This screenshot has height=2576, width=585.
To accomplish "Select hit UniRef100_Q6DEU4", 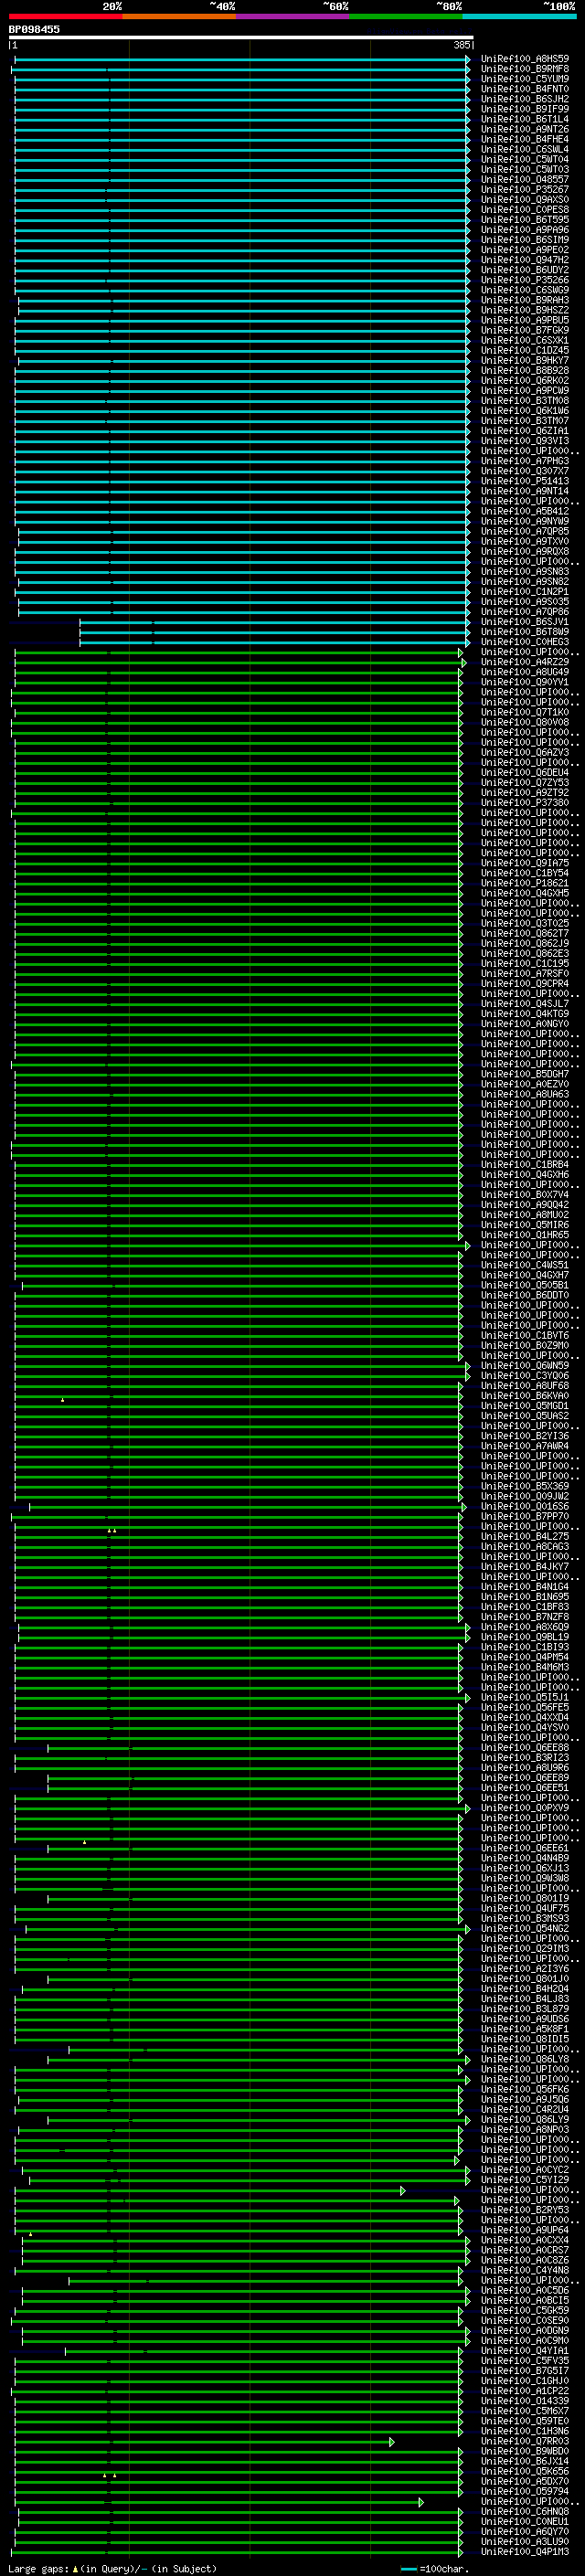I will (525, 773).
